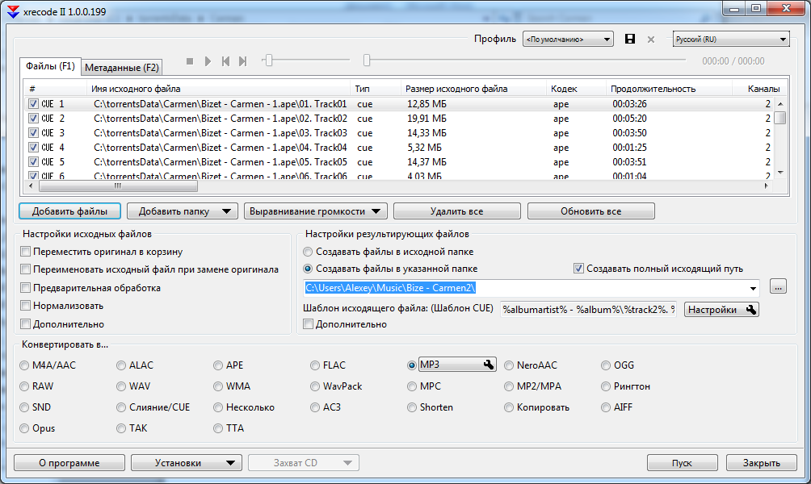Viewport: 811px width, 484px height.
Task: Click the volume slider handle
Action: tap(268, 61)
